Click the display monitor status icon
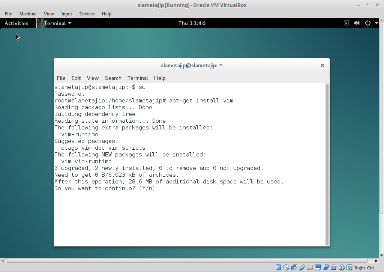The width and height of the screenshot is (384, 272). (318, 267)
